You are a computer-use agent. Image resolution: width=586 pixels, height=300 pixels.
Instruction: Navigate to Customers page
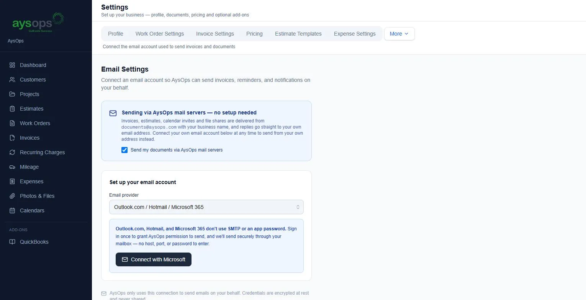pos(46,80)
